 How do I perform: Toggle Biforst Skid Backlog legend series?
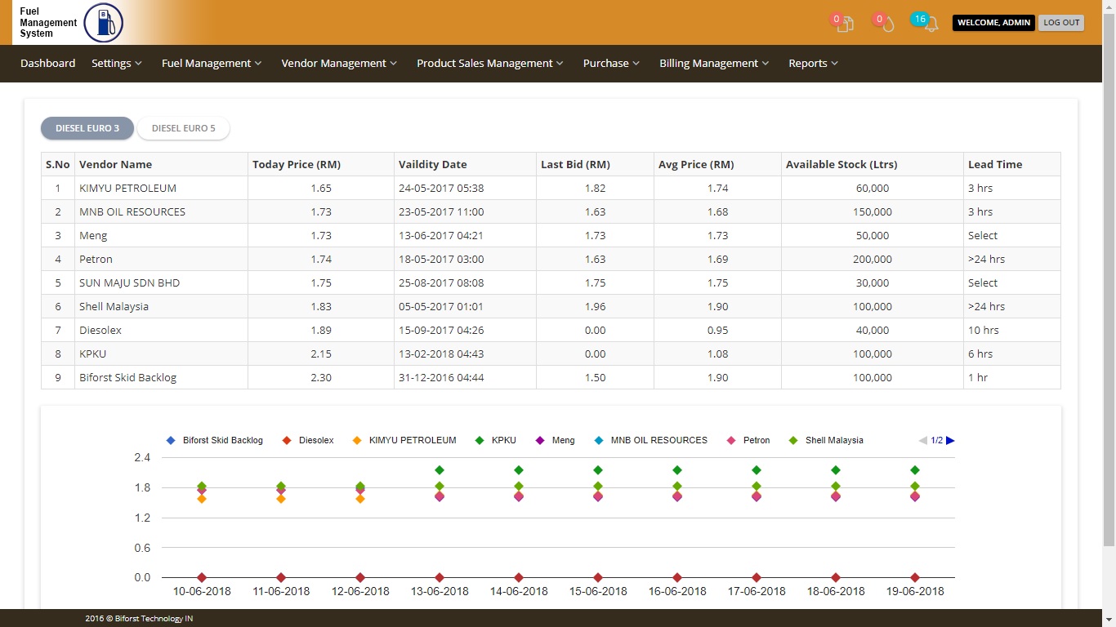pyautogui.click(x=215, y=441)
